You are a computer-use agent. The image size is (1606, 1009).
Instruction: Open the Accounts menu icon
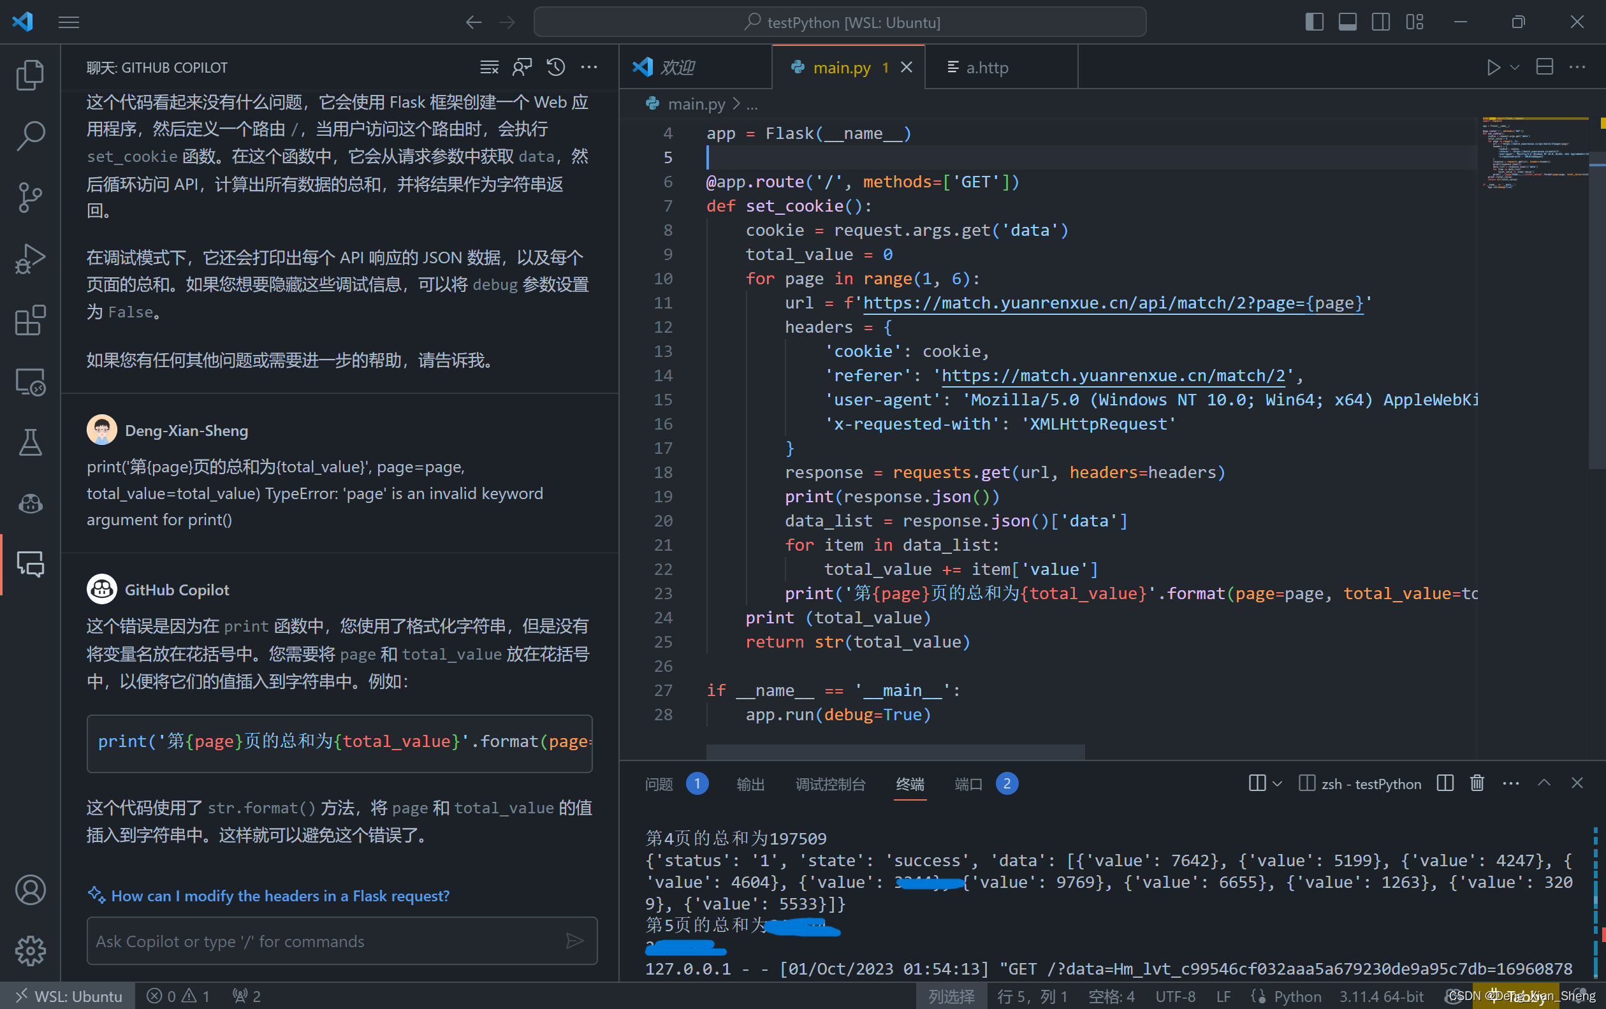click(x=30, y=890)
